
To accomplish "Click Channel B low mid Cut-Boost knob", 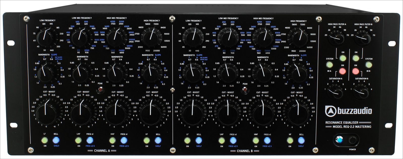I will point(227,111).
